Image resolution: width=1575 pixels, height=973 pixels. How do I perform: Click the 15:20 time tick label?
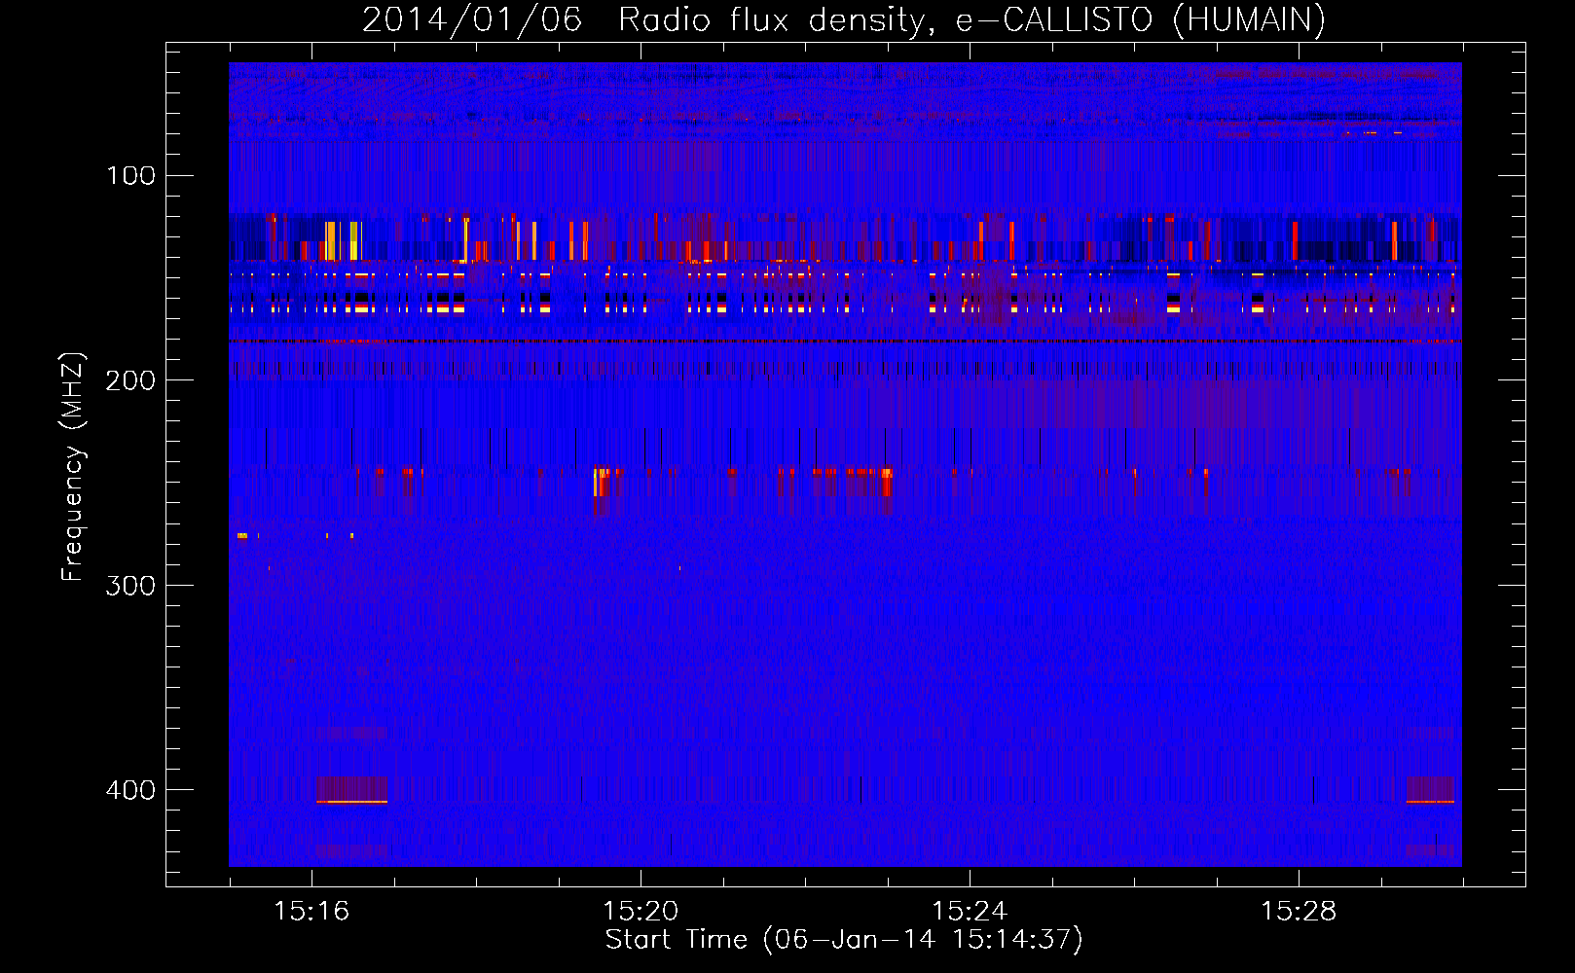pos(641,911)
